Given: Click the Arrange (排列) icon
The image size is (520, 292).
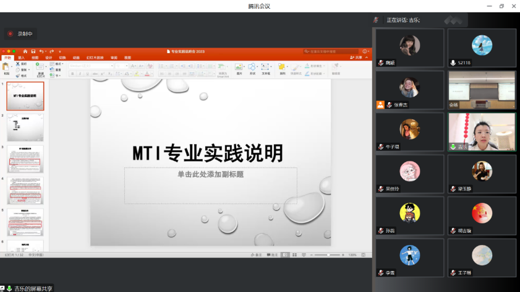Looking at the screenshot, I should [282, 67].
